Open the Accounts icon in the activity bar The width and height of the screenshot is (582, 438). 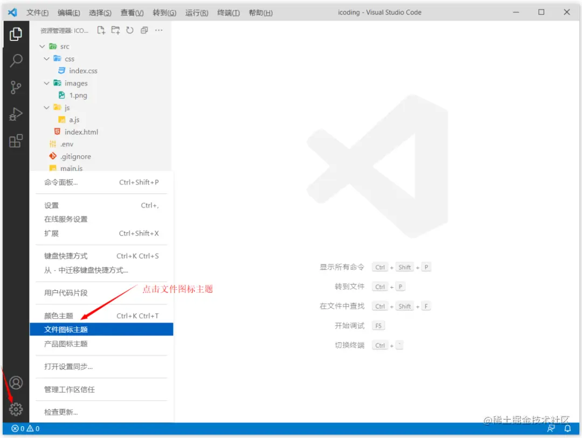pyautogui.click(x=16, y=383)
